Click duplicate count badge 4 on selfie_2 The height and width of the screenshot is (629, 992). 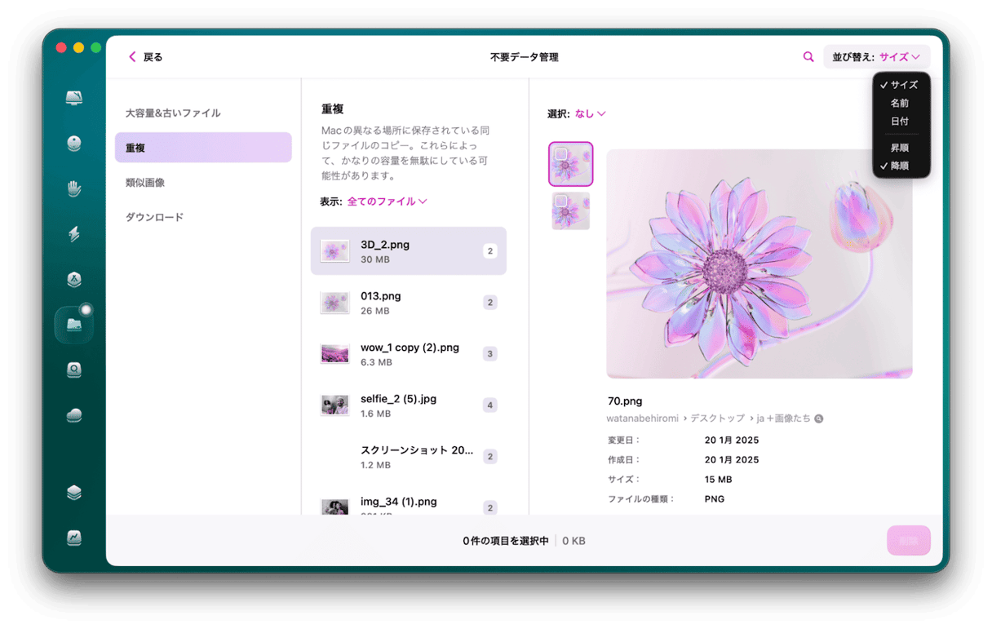pos(490,405)
